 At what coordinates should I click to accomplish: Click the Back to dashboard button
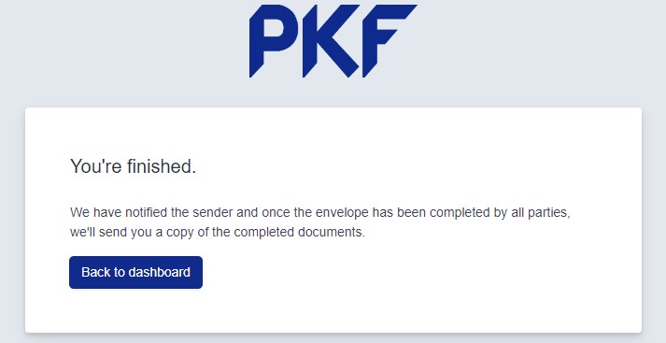[x=136, y=273]
